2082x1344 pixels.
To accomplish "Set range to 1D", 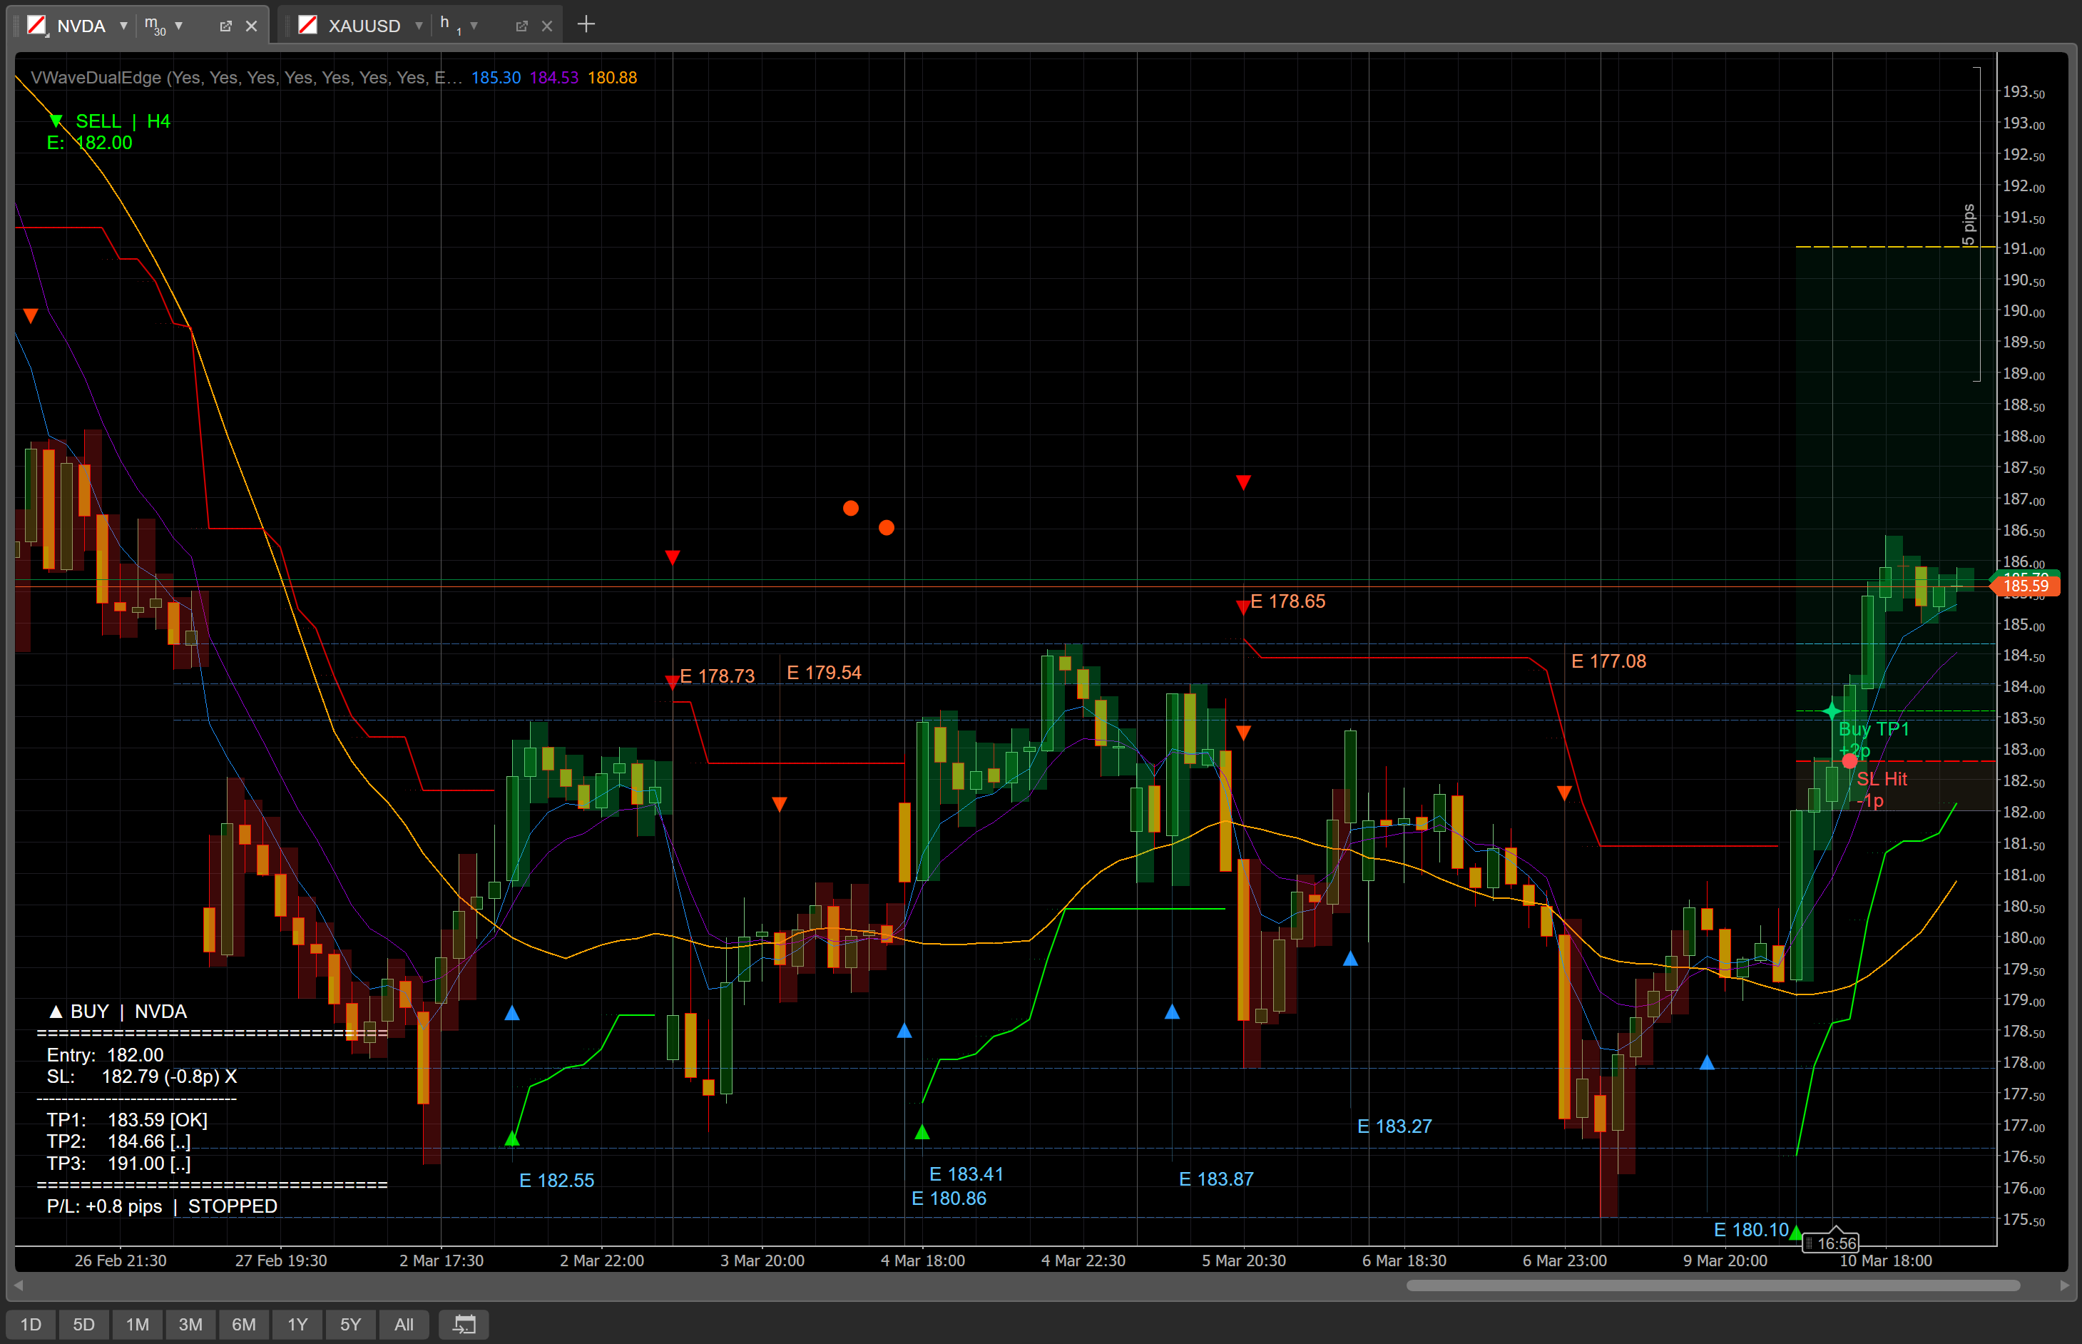I will [31, 1324].
